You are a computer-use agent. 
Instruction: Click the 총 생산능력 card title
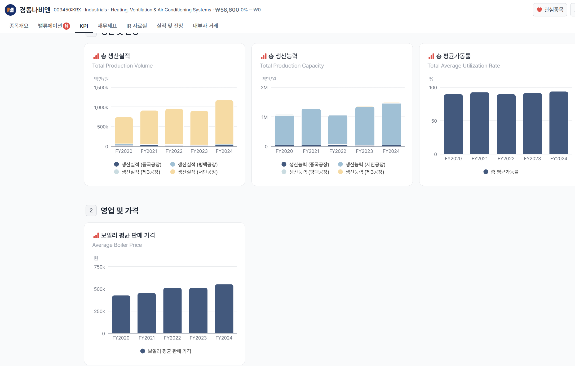283,56
